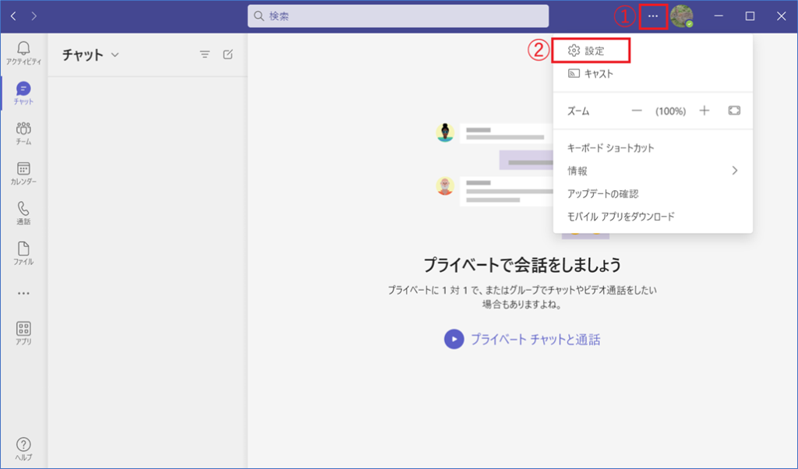Click the プライベート チャットと通話 link

tap(535, 339)
